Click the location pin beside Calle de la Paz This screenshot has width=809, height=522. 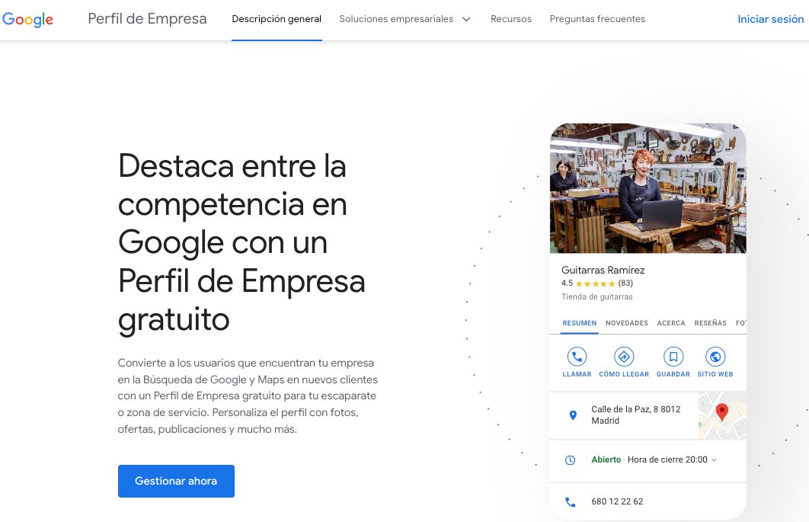click(574, 415)
